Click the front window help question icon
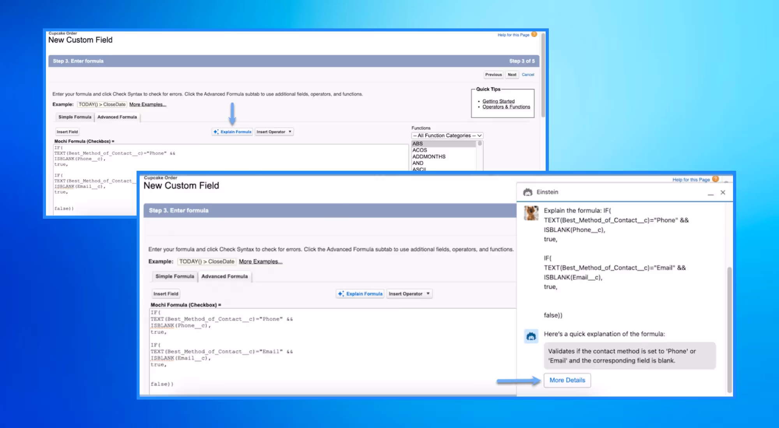The height and width of the screenshot is (428, 779). pyautogui.click(x=716, y=179)
